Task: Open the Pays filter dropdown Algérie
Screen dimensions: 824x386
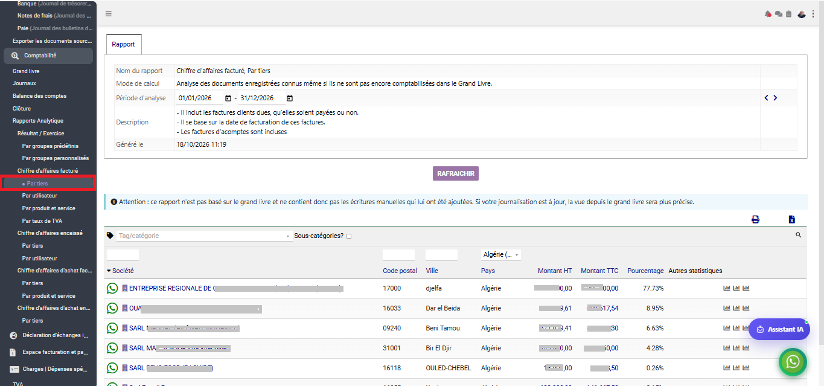Action: click(x=501, y=255)
